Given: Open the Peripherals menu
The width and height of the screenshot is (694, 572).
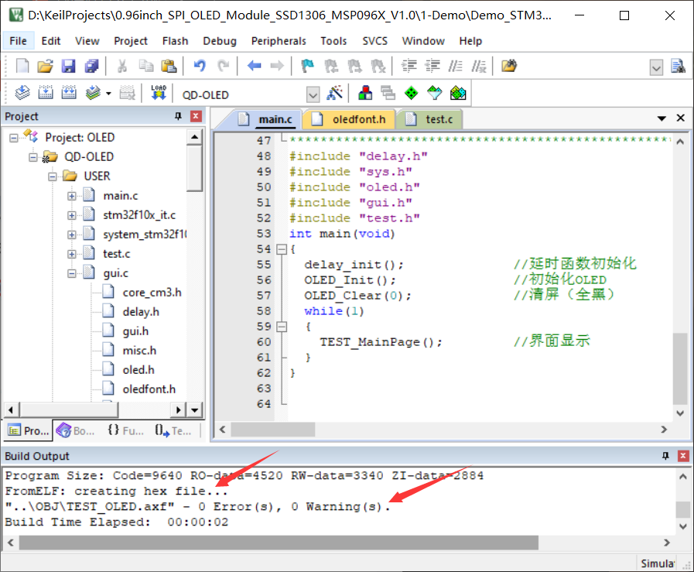Looking at the screenshot, I should click(279, 41).
